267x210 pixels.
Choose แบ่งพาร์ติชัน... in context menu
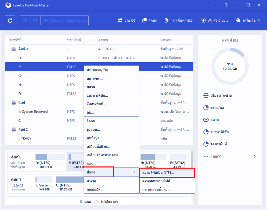click(112, 95)
